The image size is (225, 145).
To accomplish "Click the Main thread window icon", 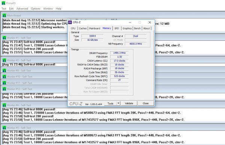I will tap(4, 15).
